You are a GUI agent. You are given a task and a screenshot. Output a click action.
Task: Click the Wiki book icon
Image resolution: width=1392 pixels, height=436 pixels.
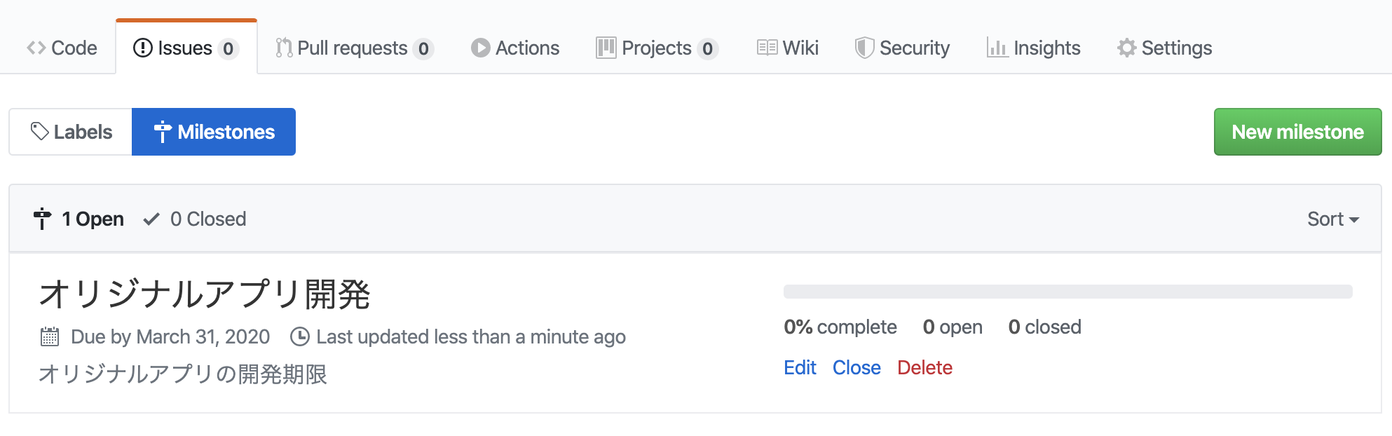tap(767, 48)
